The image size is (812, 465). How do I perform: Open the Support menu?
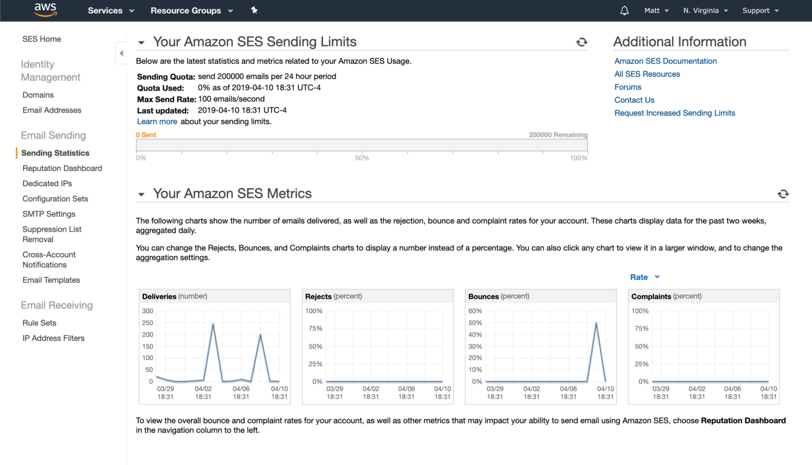pos(760,11)
